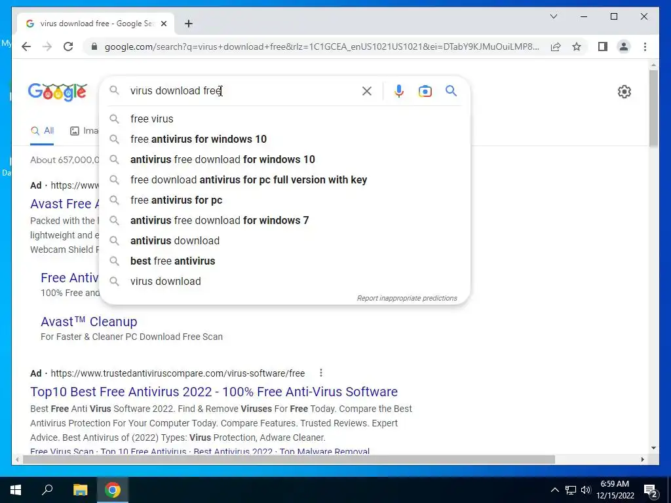Open options for trustedantiviruscompare ad
Image resolution: width=671 pixels, height=503 pixels.
click(321, 373)
